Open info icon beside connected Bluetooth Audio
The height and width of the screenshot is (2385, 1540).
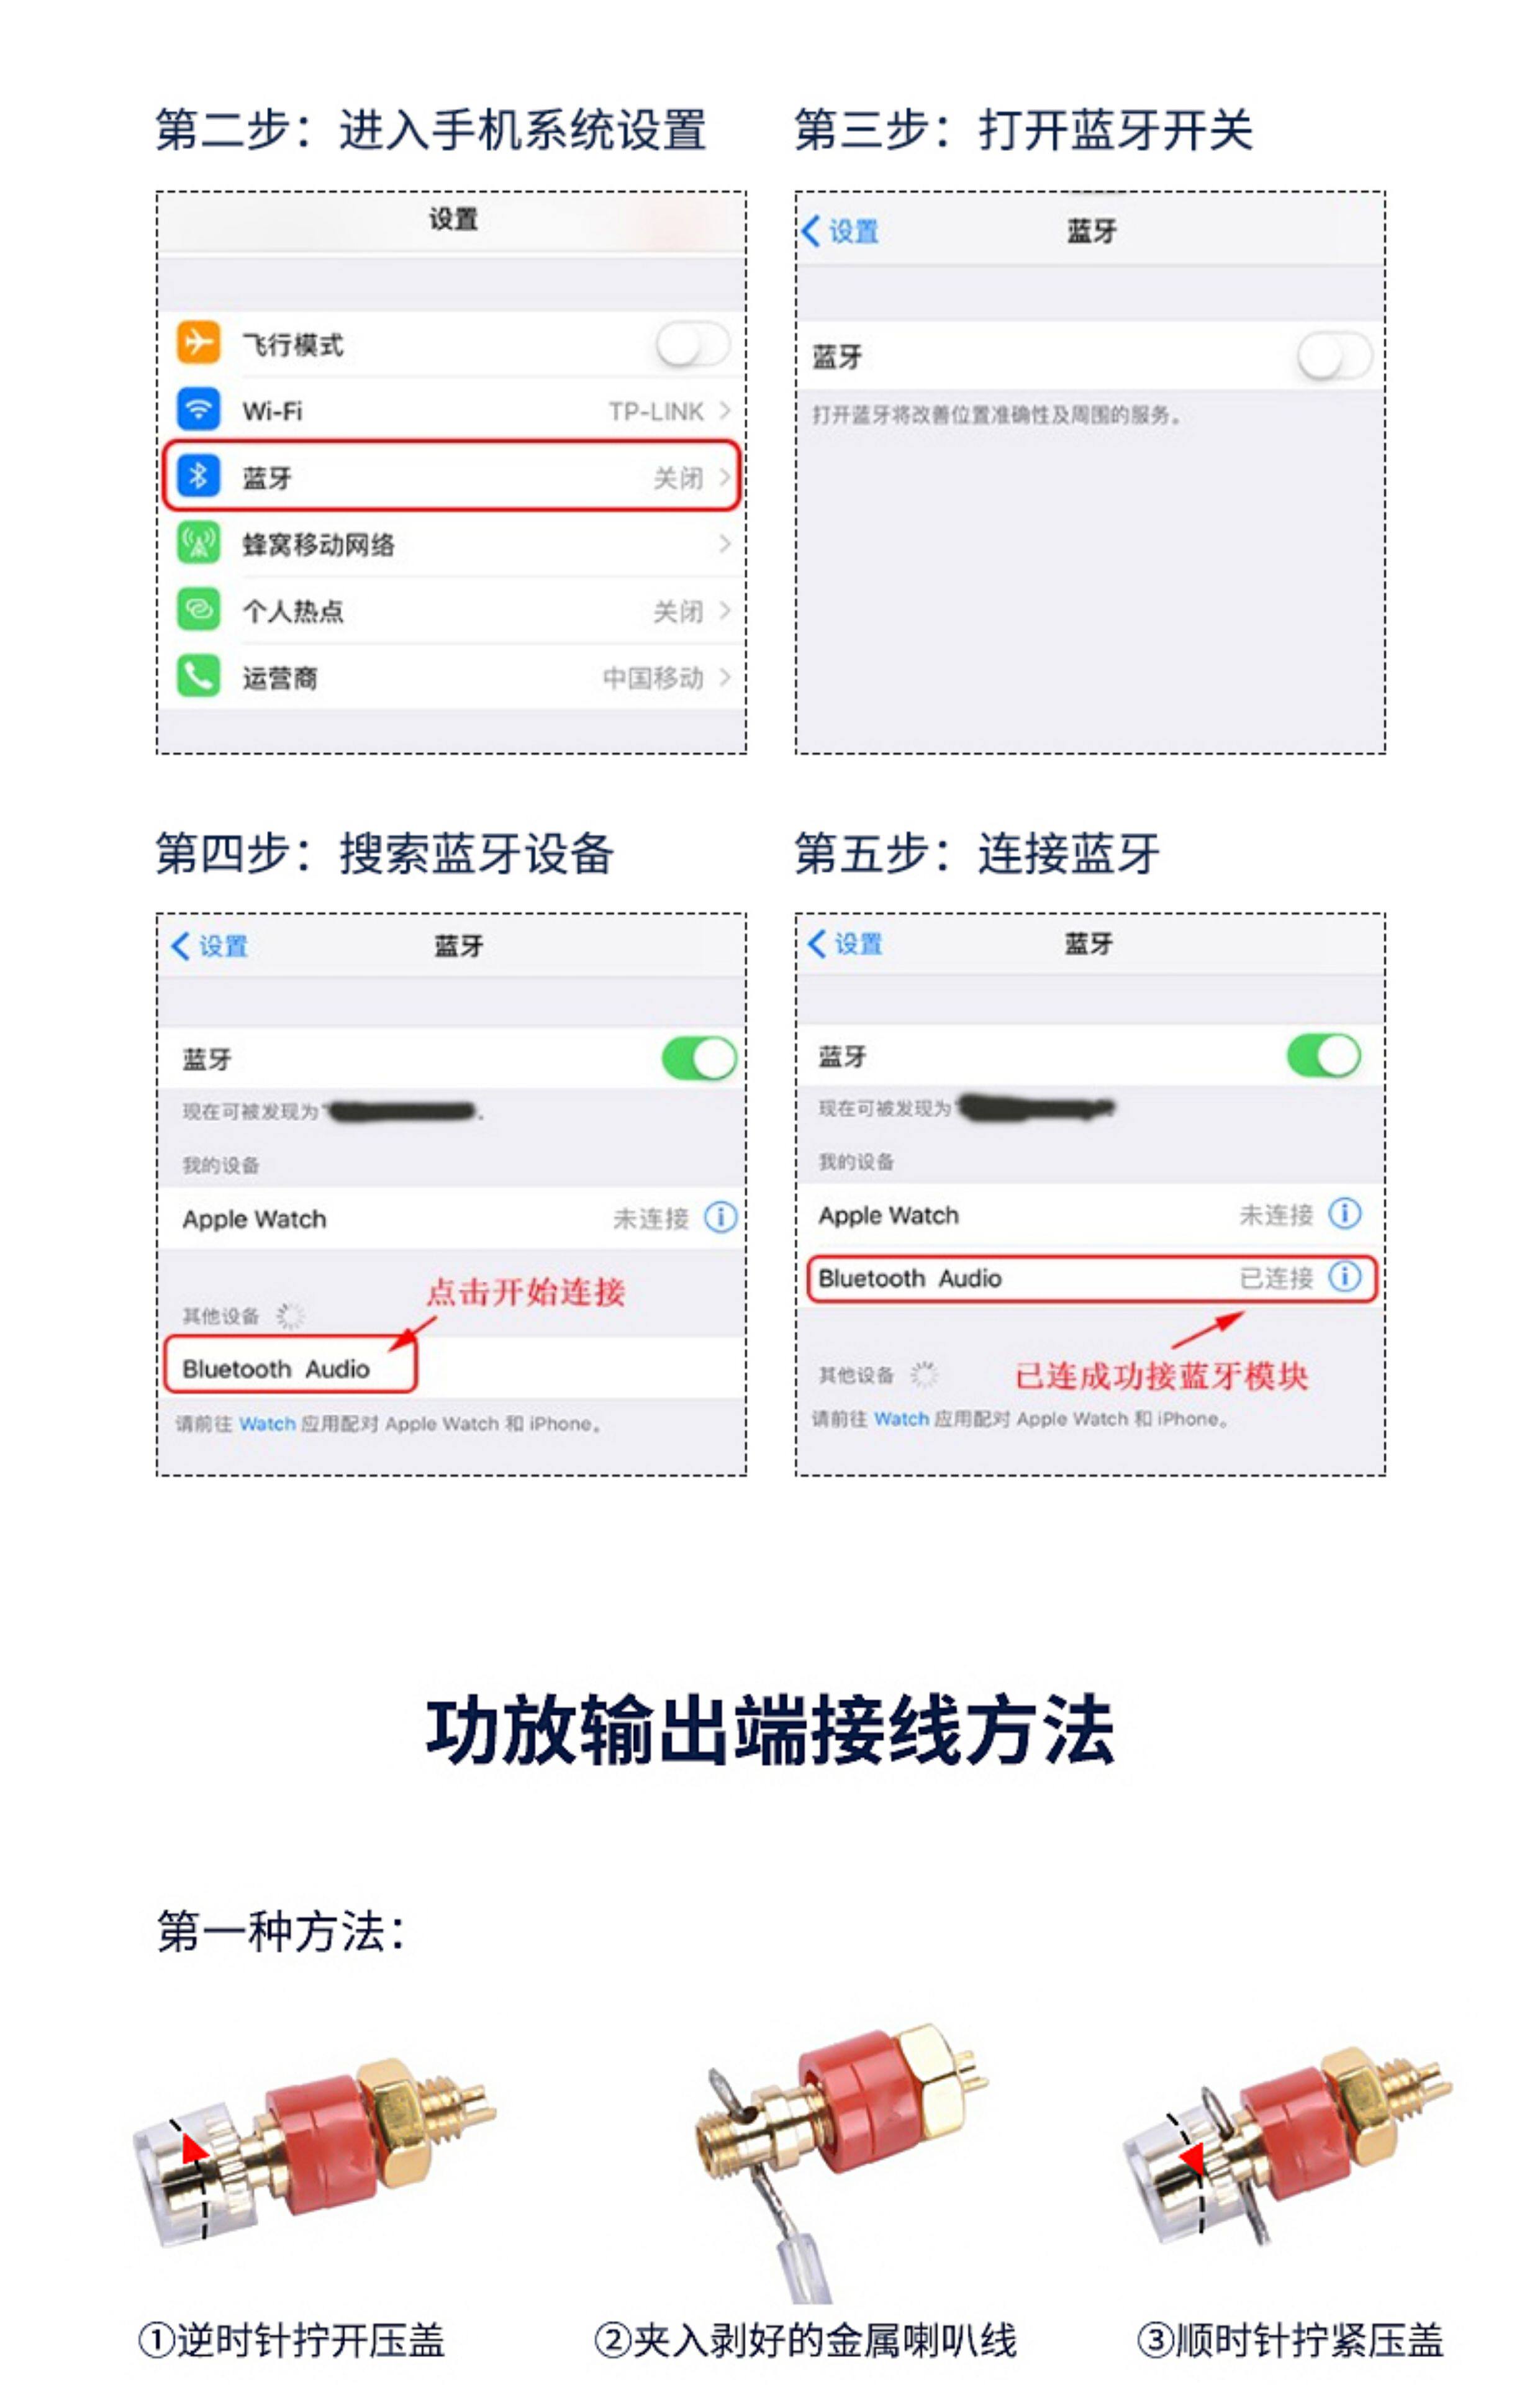point(1344,1276)
